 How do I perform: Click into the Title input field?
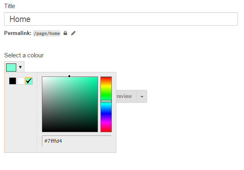121,19
